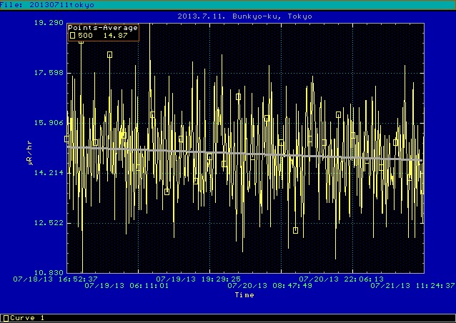This screenshot has width=456, height=323.
Task: Click the lowest square data marker near 12.5
Action: click(295, 230)
